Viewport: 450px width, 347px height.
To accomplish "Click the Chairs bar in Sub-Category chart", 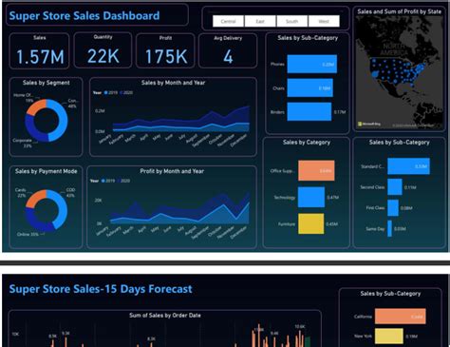I will coord(310,87).
